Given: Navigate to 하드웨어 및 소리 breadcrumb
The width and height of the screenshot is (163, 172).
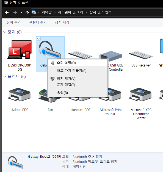Looking at the screenshot, I should tap(70, 12).
